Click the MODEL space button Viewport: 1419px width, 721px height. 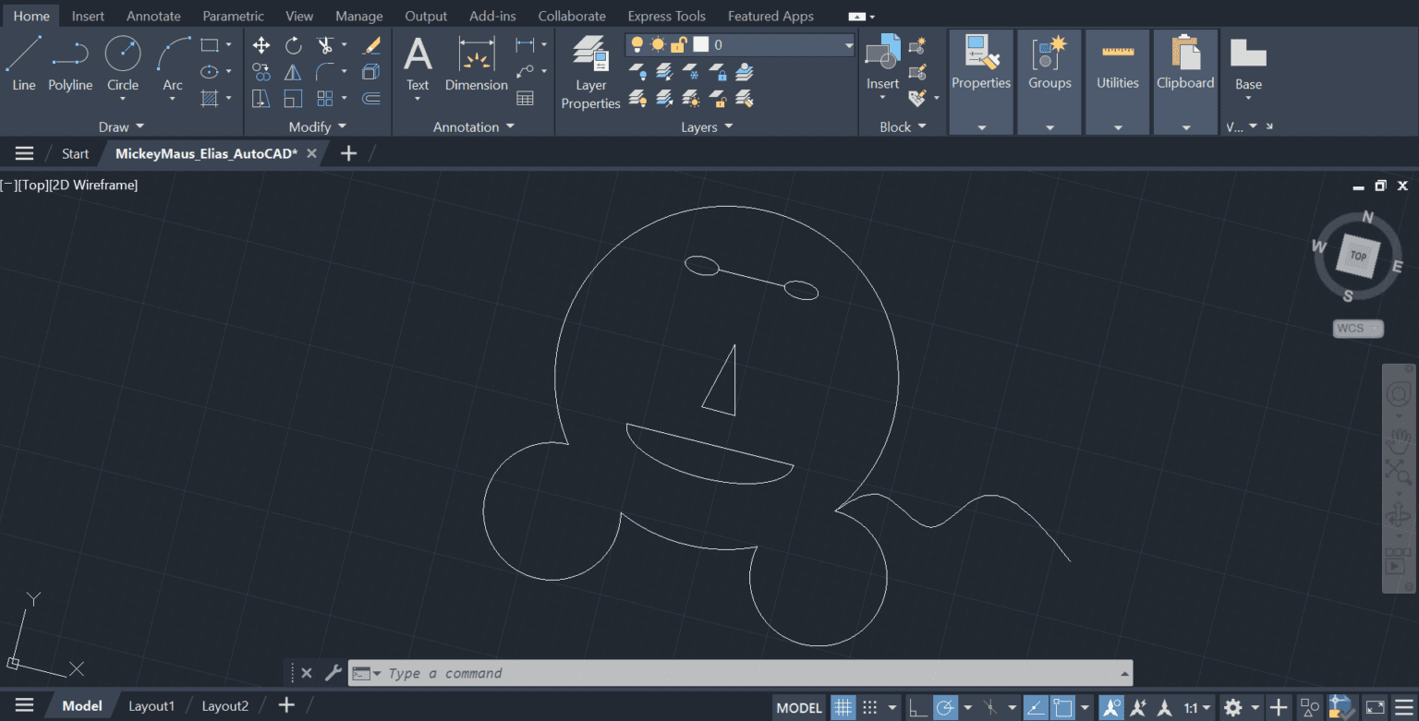click(799, 707)
